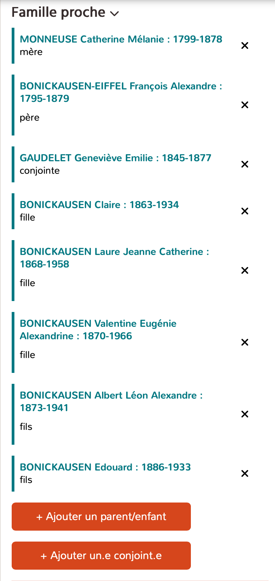Open Albert Léon Alexandre's profile
This screenshot has height=581, width=275.
click(x=111, y=401)
